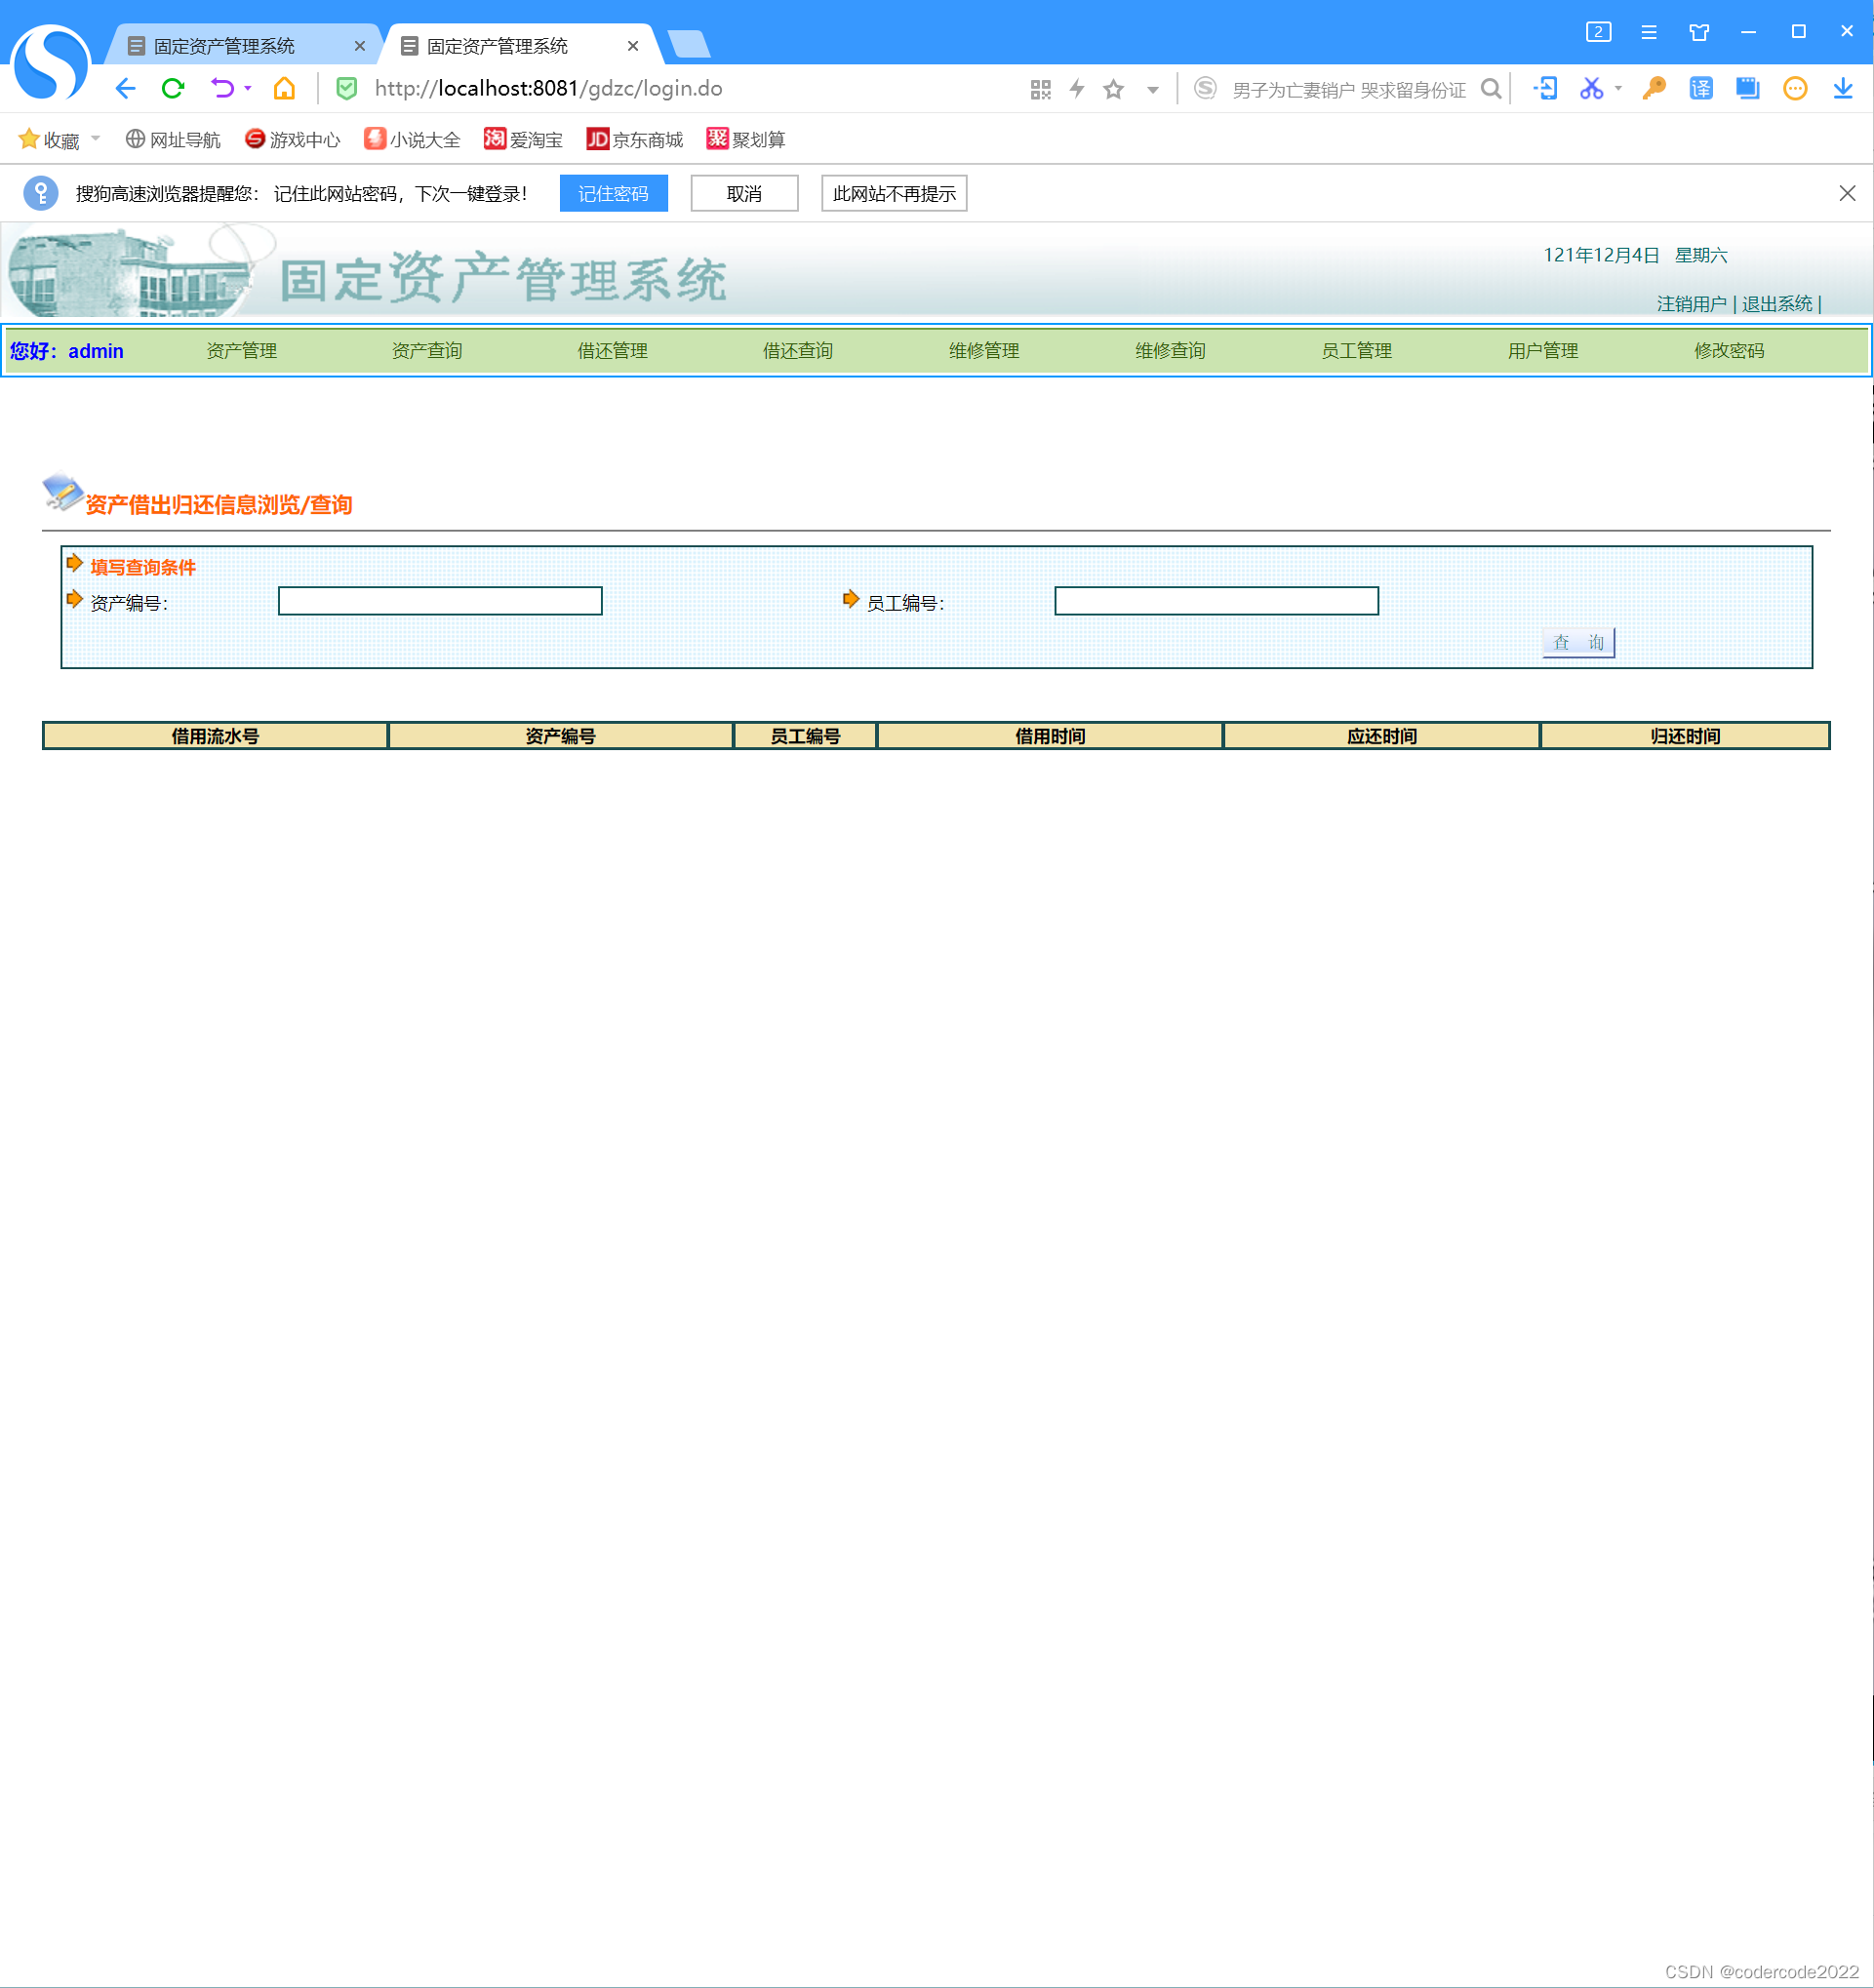Screen dimensions: 1874x1988
Task: Switch to the first 固定资产管理系统 tab
Action: click(225, 46)
